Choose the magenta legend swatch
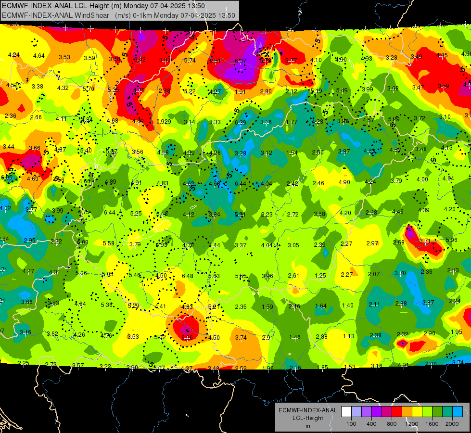This screenshot has height=433, width=471. [387, 411]
